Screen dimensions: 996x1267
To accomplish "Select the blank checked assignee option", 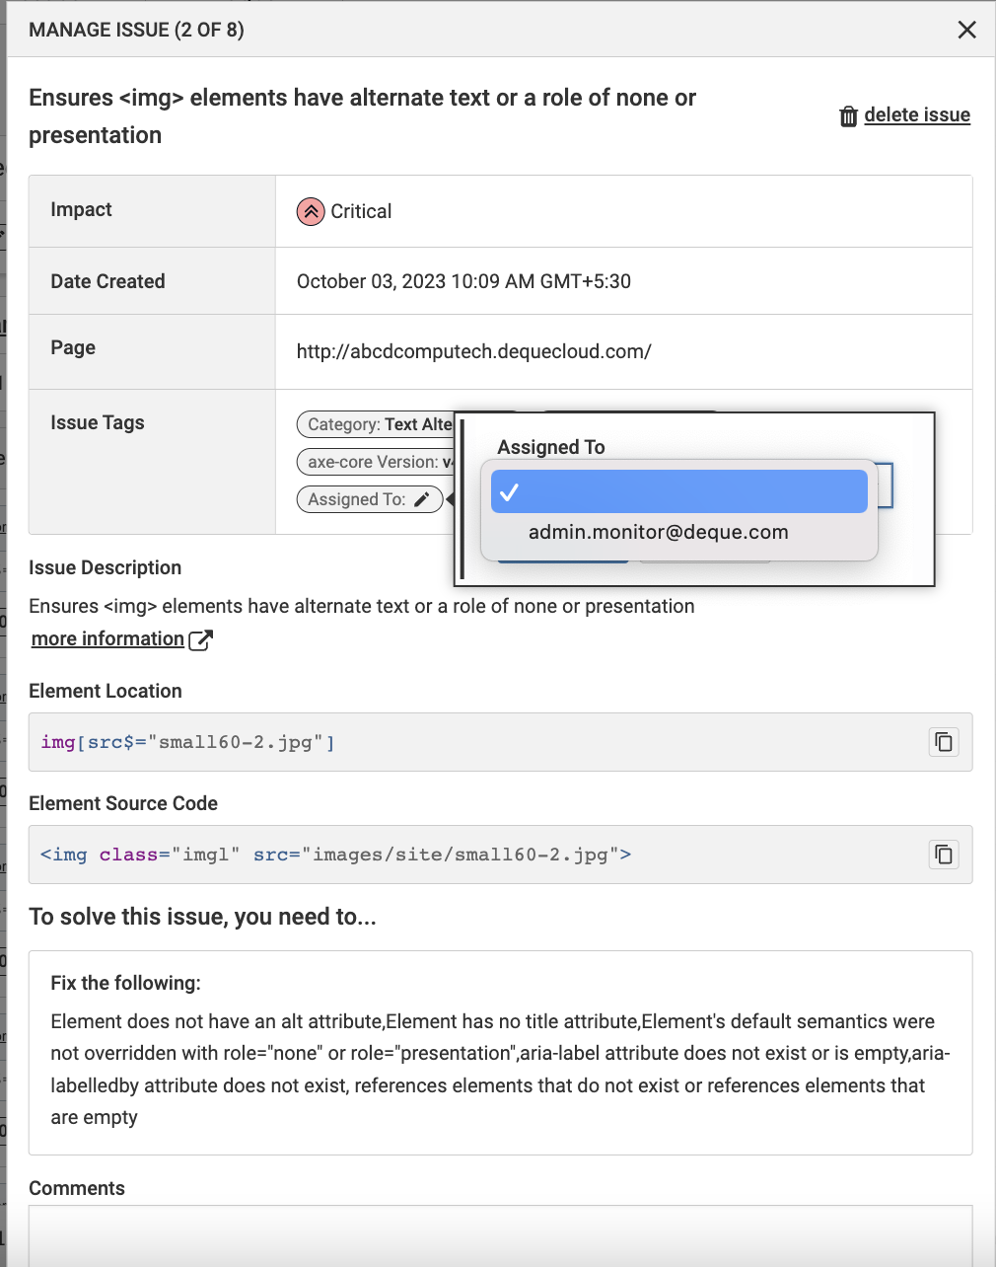I will coord(678,491).
